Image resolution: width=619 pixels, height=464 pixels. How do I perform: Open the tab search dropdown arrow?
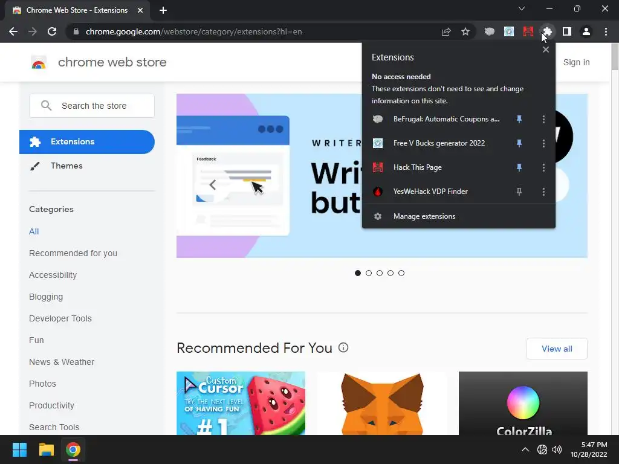522,8
